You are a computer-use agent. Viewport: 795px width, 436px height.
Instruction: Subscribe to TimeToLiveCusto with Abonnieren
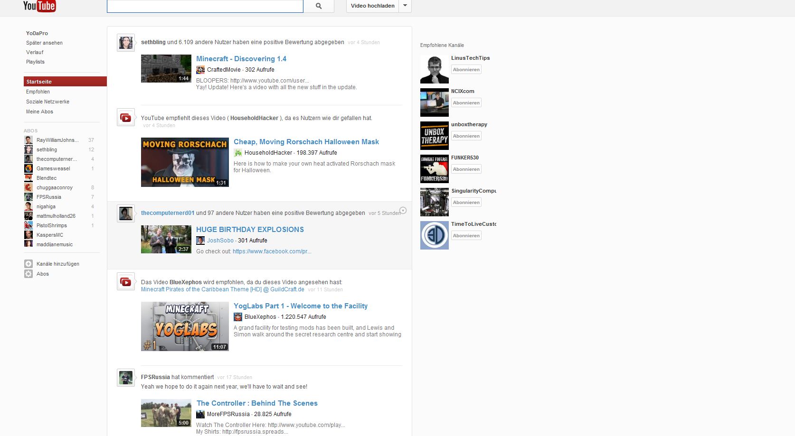466,236
